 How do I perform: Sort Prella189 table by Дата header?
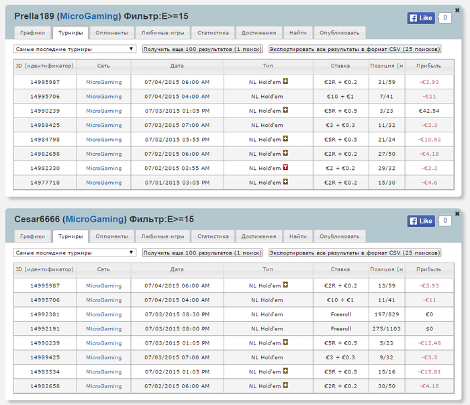point(177,66)
